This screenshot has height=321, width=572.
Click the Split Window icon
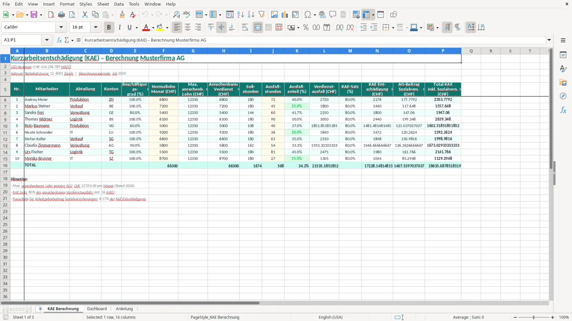(x=381, y=15)
